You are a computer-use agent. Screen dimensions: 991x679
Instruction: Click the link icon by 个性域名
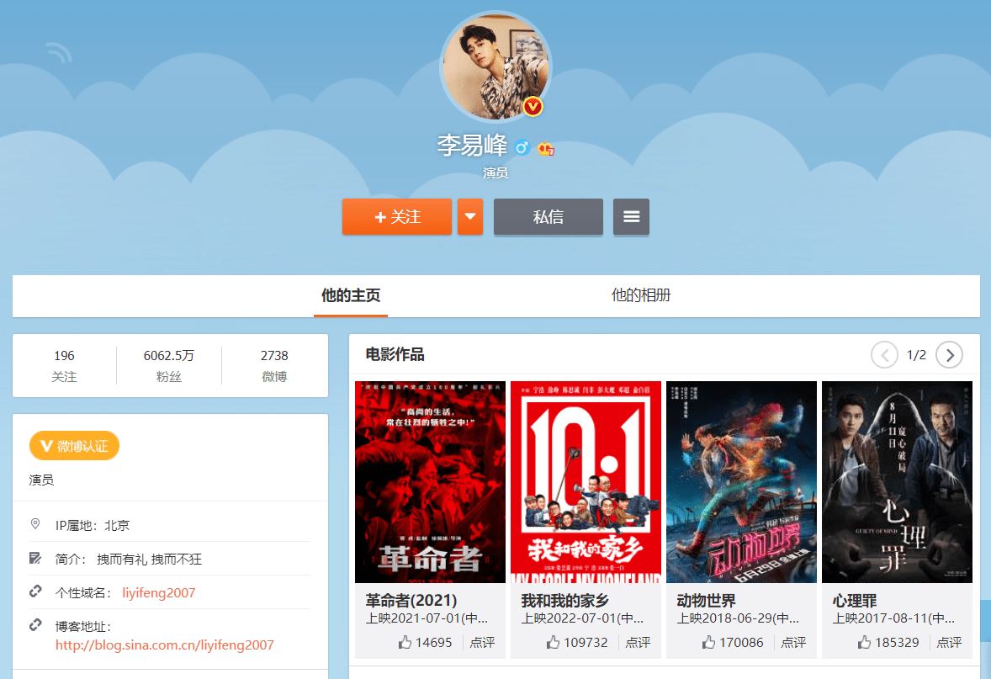point(35,591)
